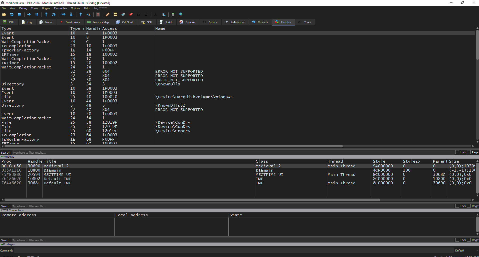Open the Symbols tab
479x257 pixels.
(188, 22)
